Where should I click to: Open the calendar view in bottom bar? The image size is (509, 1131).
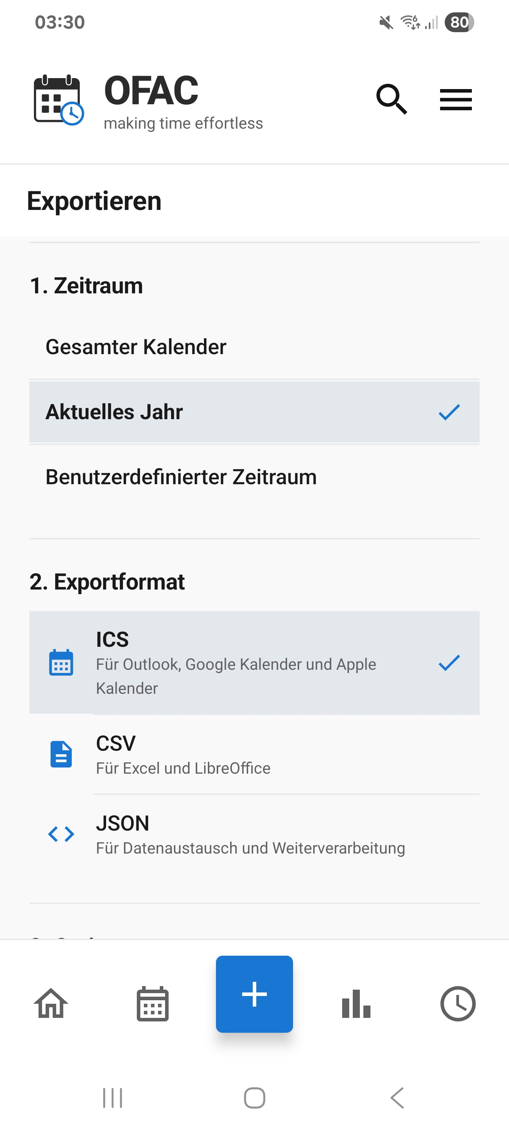pyautogui.click(x=152, y=1003)
